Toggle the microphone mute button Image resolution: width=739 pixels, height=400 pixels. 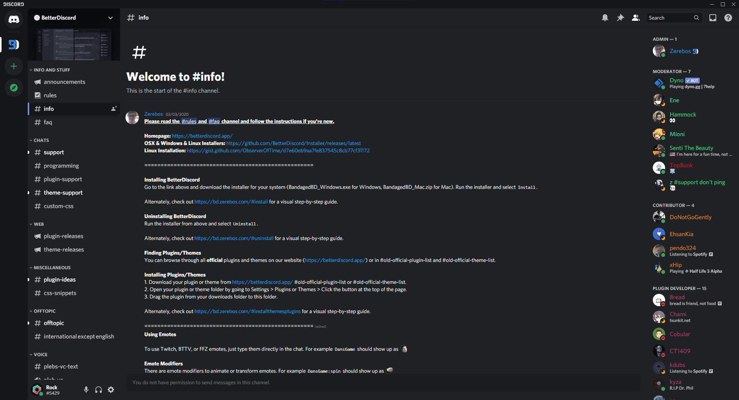[86, 390]
